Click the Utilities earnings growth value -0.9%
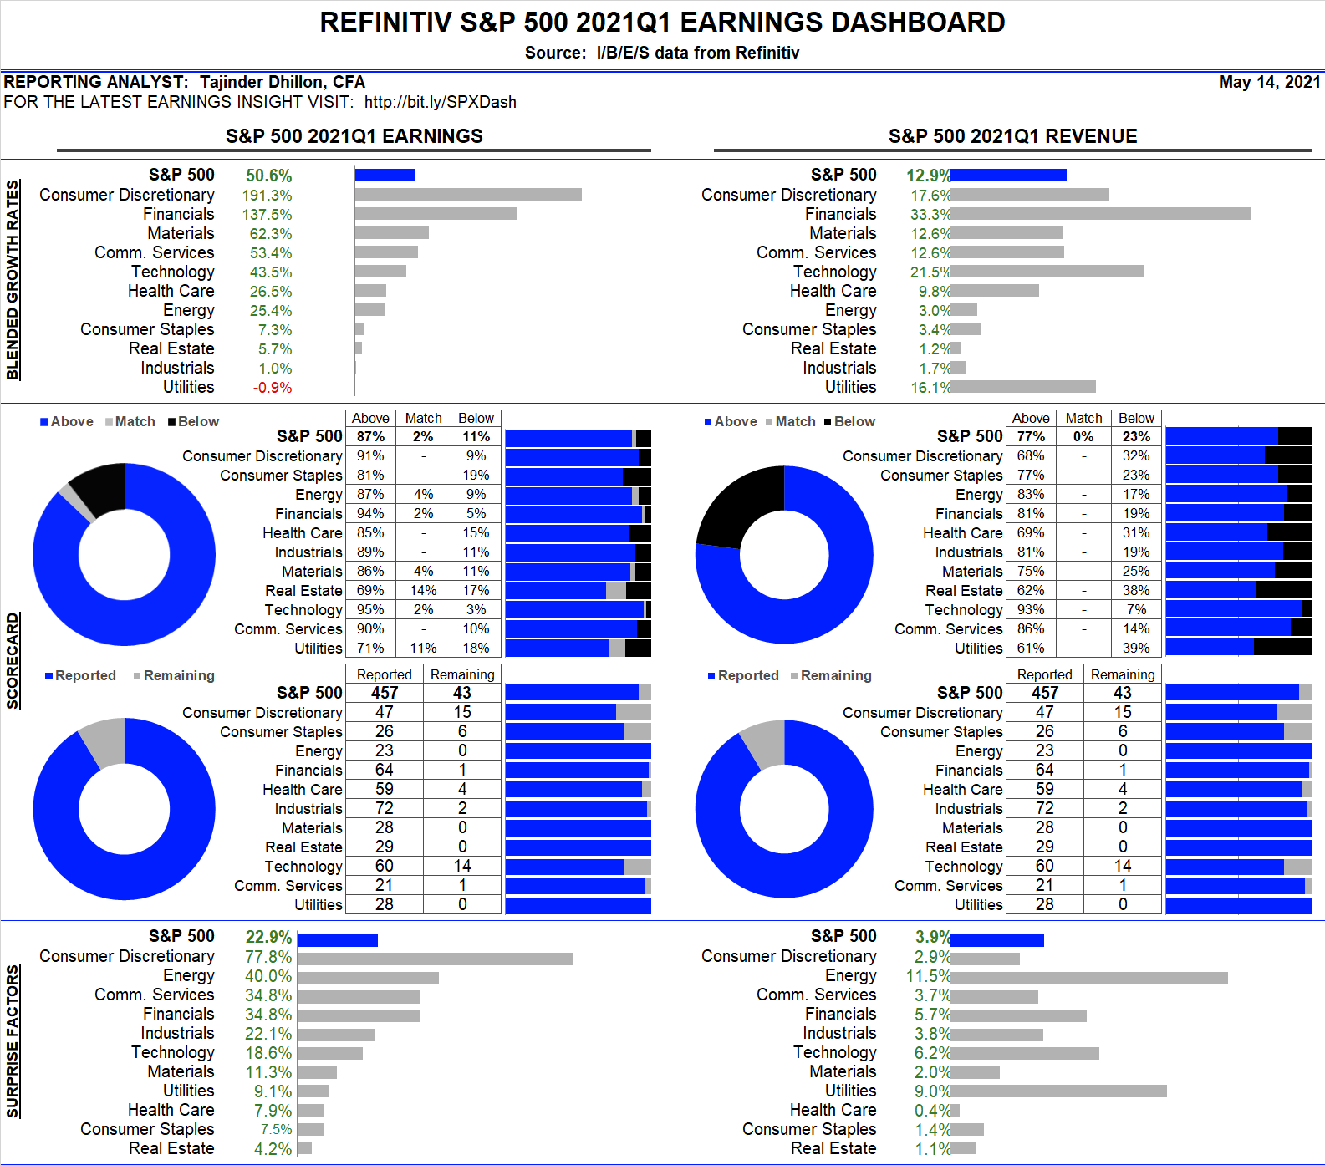Viewport: 1325px width, 1165px height. (273, 388)
